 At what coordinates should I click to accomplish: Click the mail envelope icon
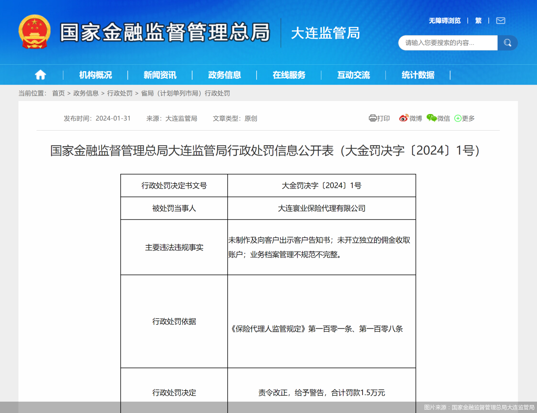[x=500, y=21]
